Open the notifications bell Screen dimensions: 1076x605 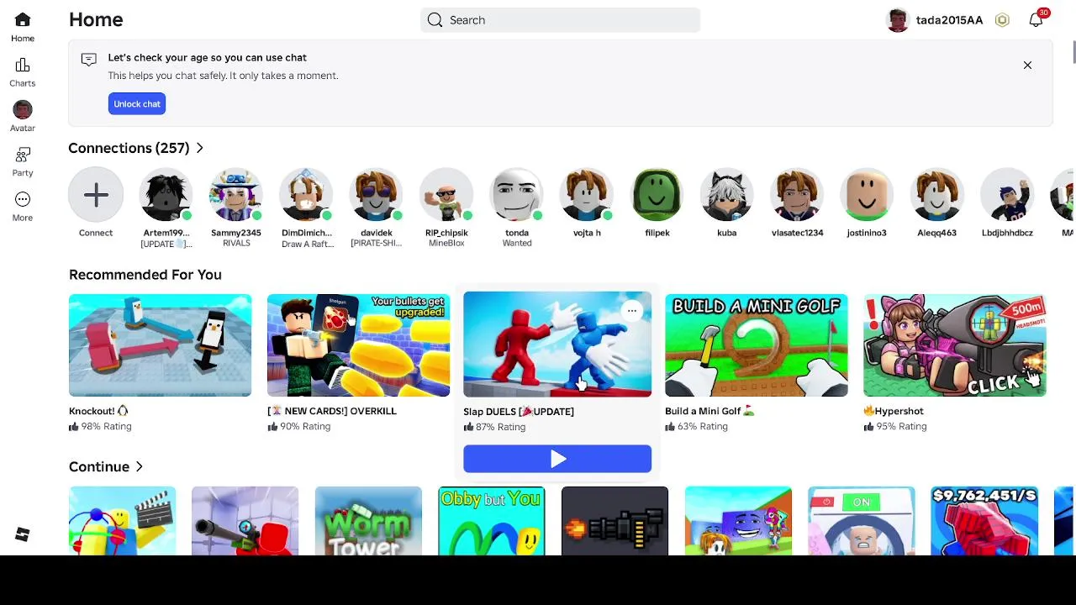click(1036, 20)
